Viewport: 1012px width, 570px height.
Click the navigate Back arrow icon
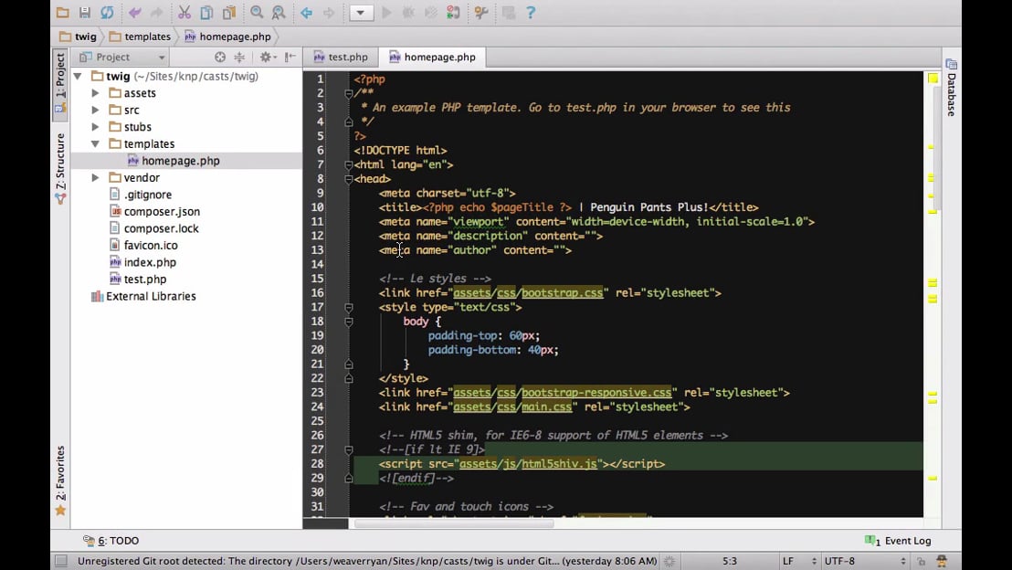pos(307,13)
